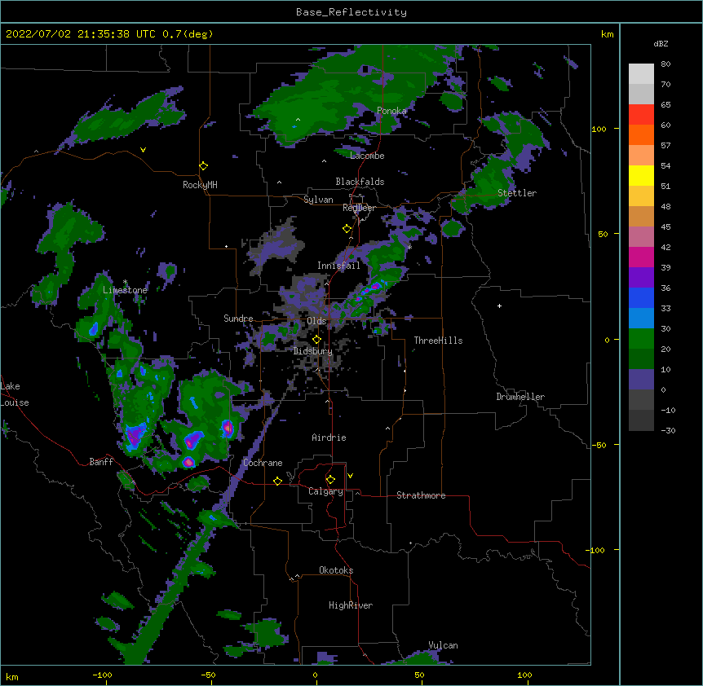Select the bright green 20-30 dBZ swatch
This screenshot has height=686, width=703.
(641, 339)
